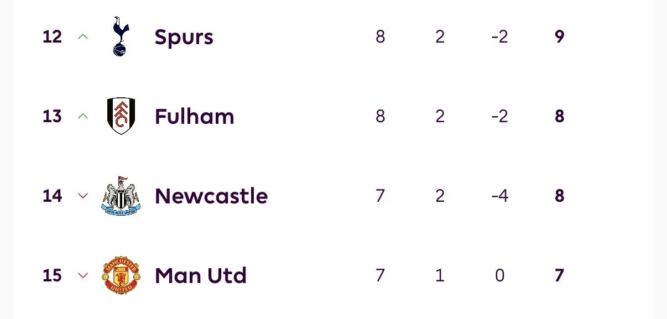The width and height of the screenshot is (667, 319).
Task: Click Fulham's bold points total of 8
Action: (559, 116)
